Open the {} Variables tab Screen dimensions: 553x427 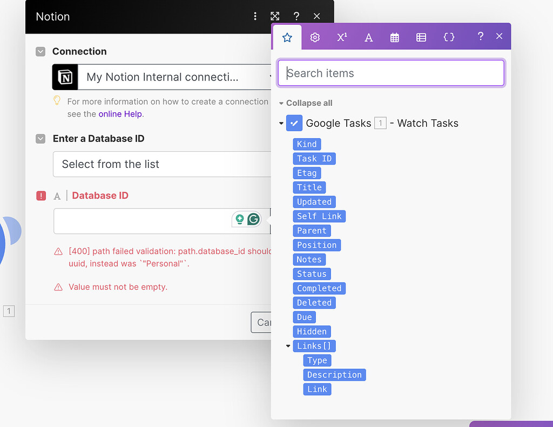(x=449, y=37)
